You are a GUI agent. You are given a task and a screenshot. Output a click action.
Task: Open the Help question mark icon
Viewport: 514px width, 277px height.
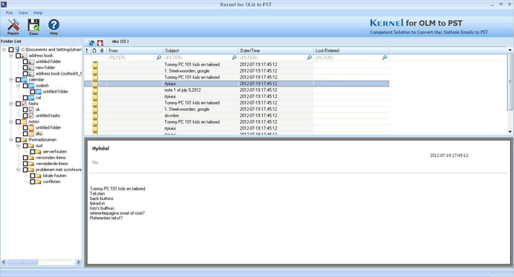click(53, 25)
